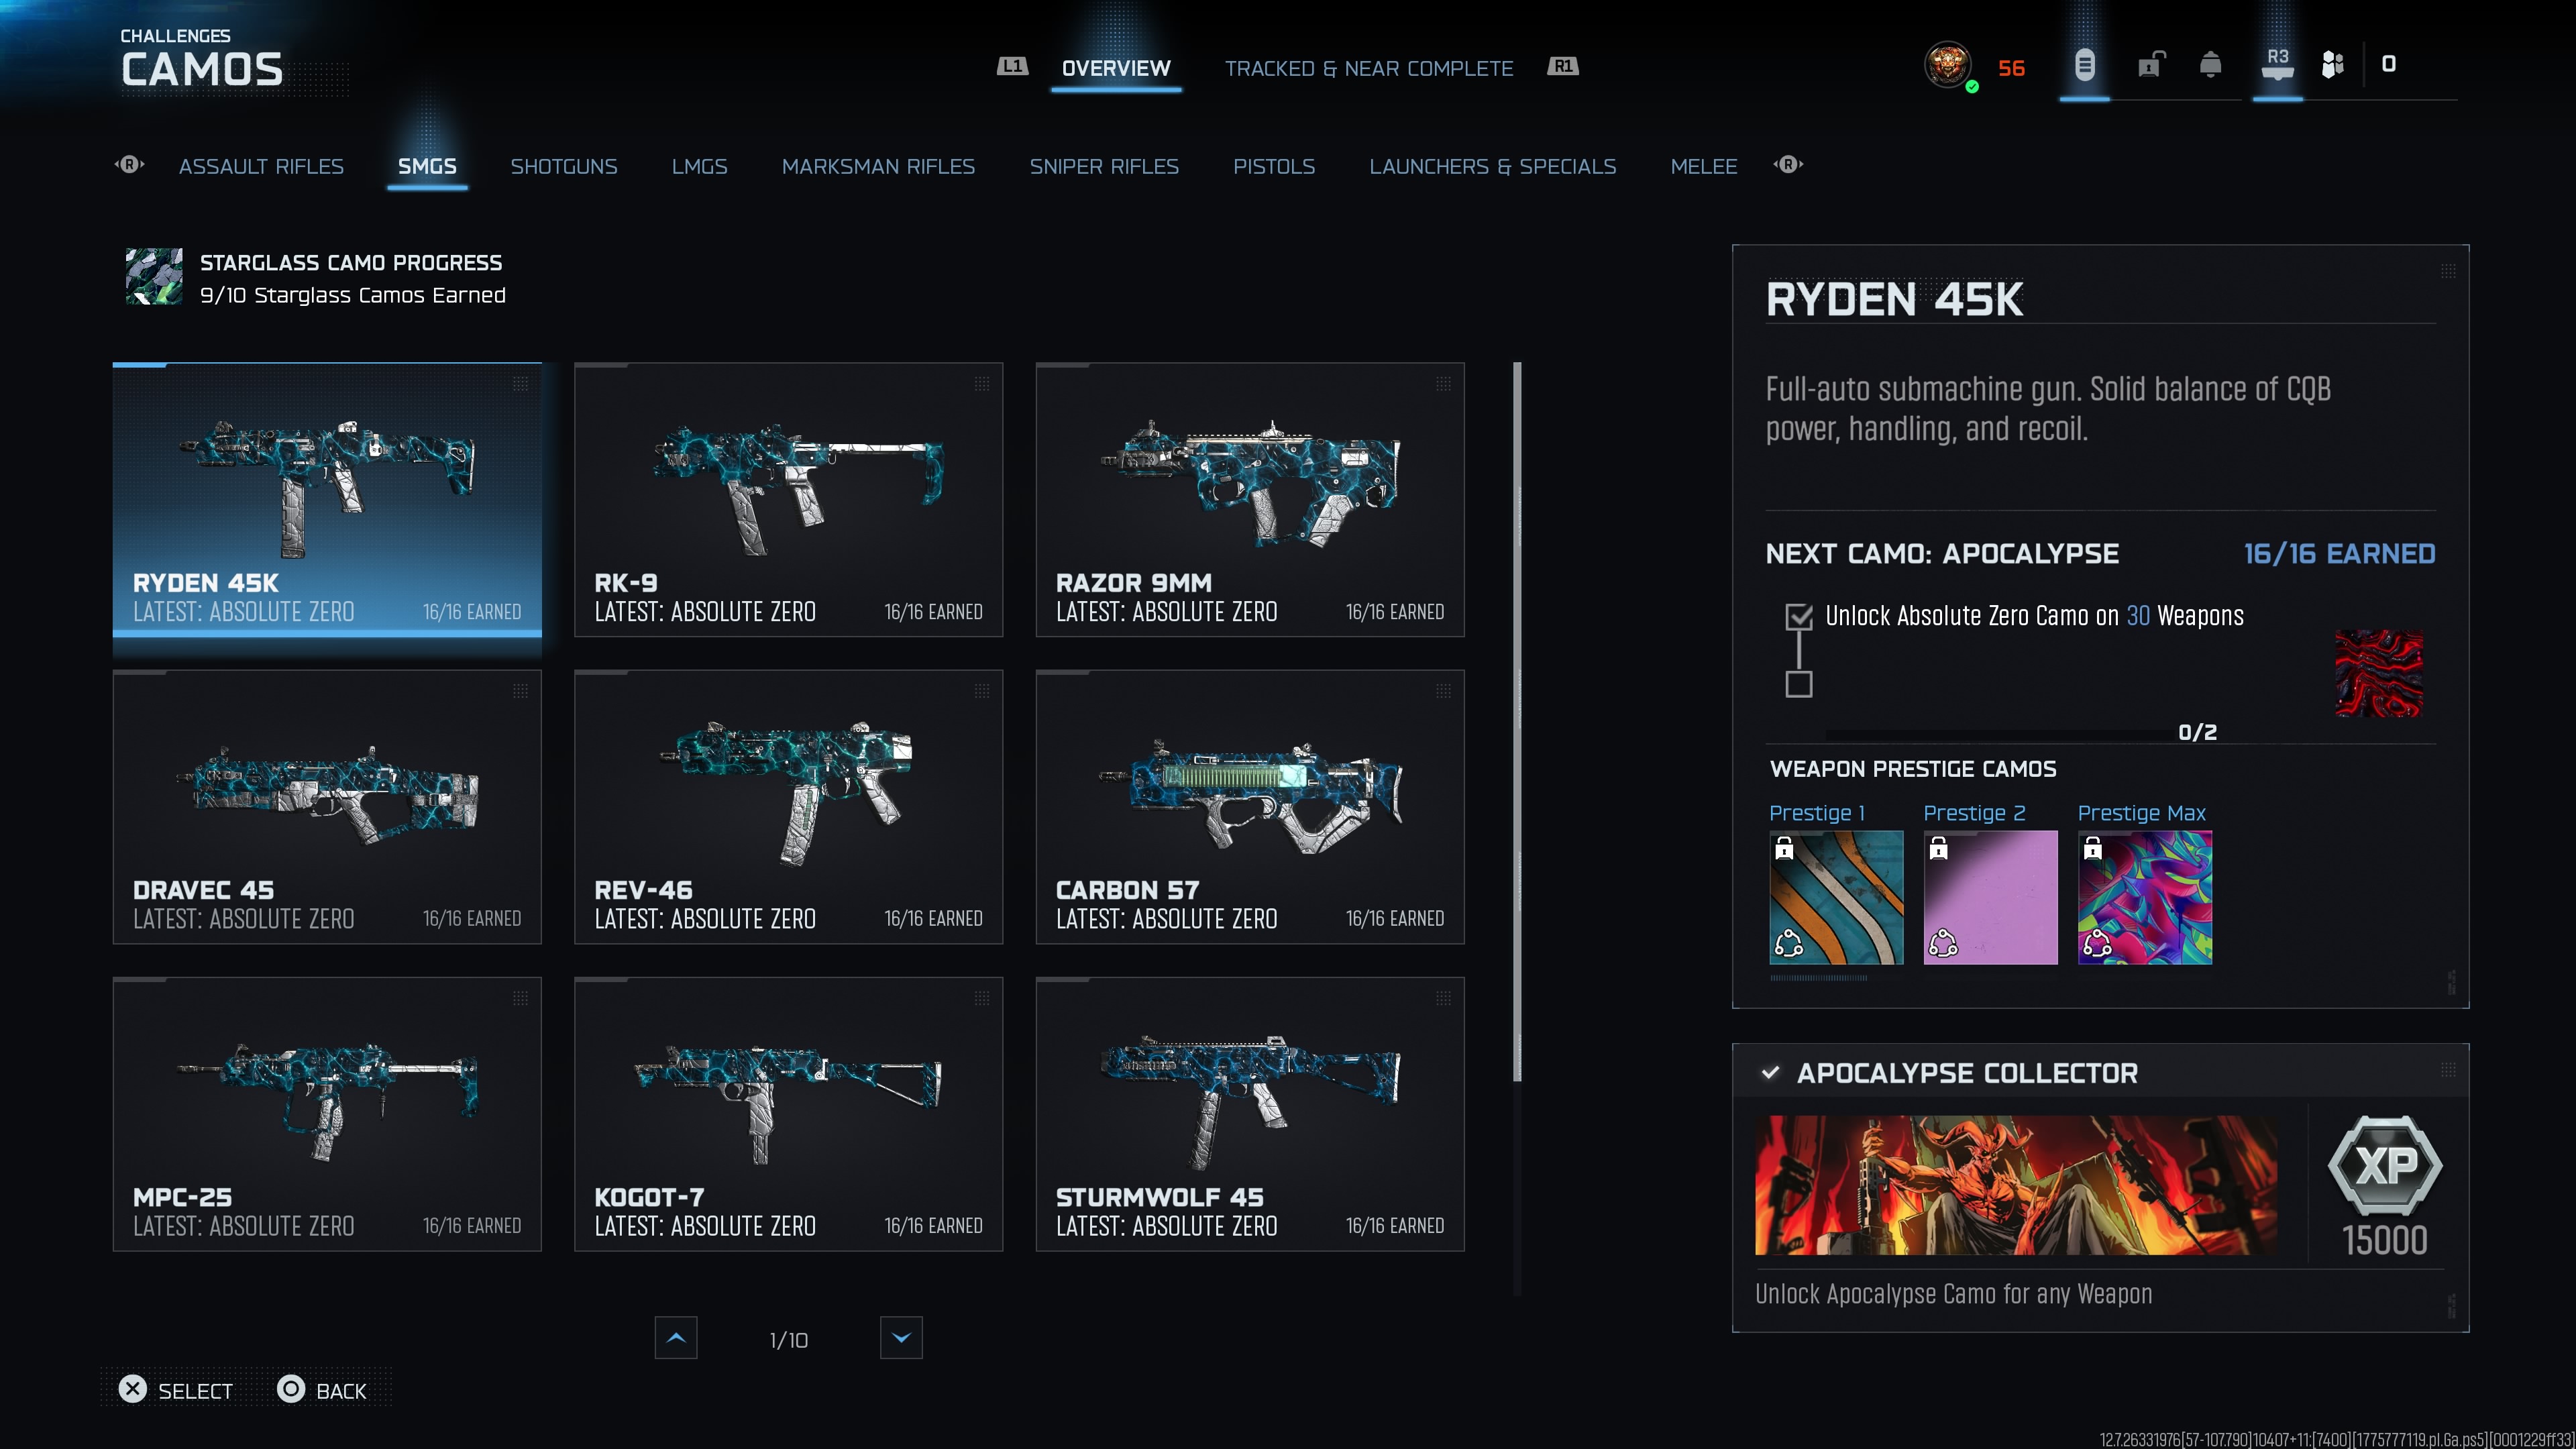Select the Pistols category
The height and width of the screenshot is (1449, 2576).
point(1274,166)
